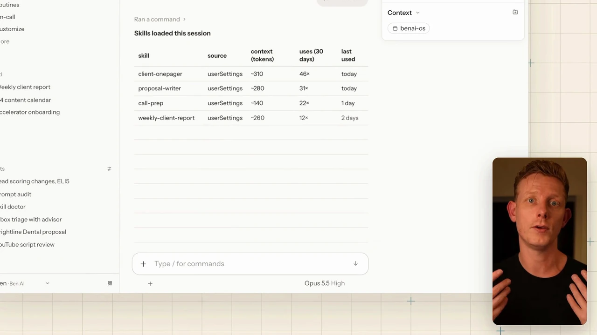Click the folder icon on benai-os chip
Screen dimensions: 597x335
tap(395, 28)
